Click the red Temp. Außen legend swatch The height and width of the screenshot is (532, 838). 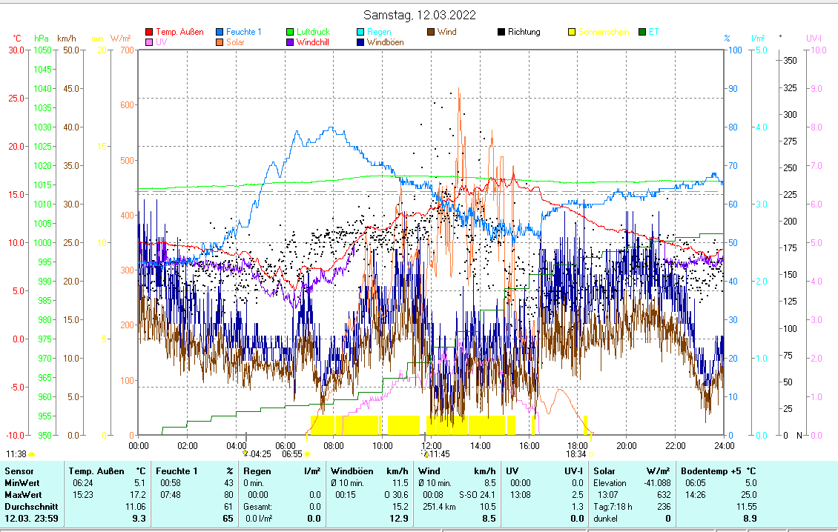(x=149, y=32)
